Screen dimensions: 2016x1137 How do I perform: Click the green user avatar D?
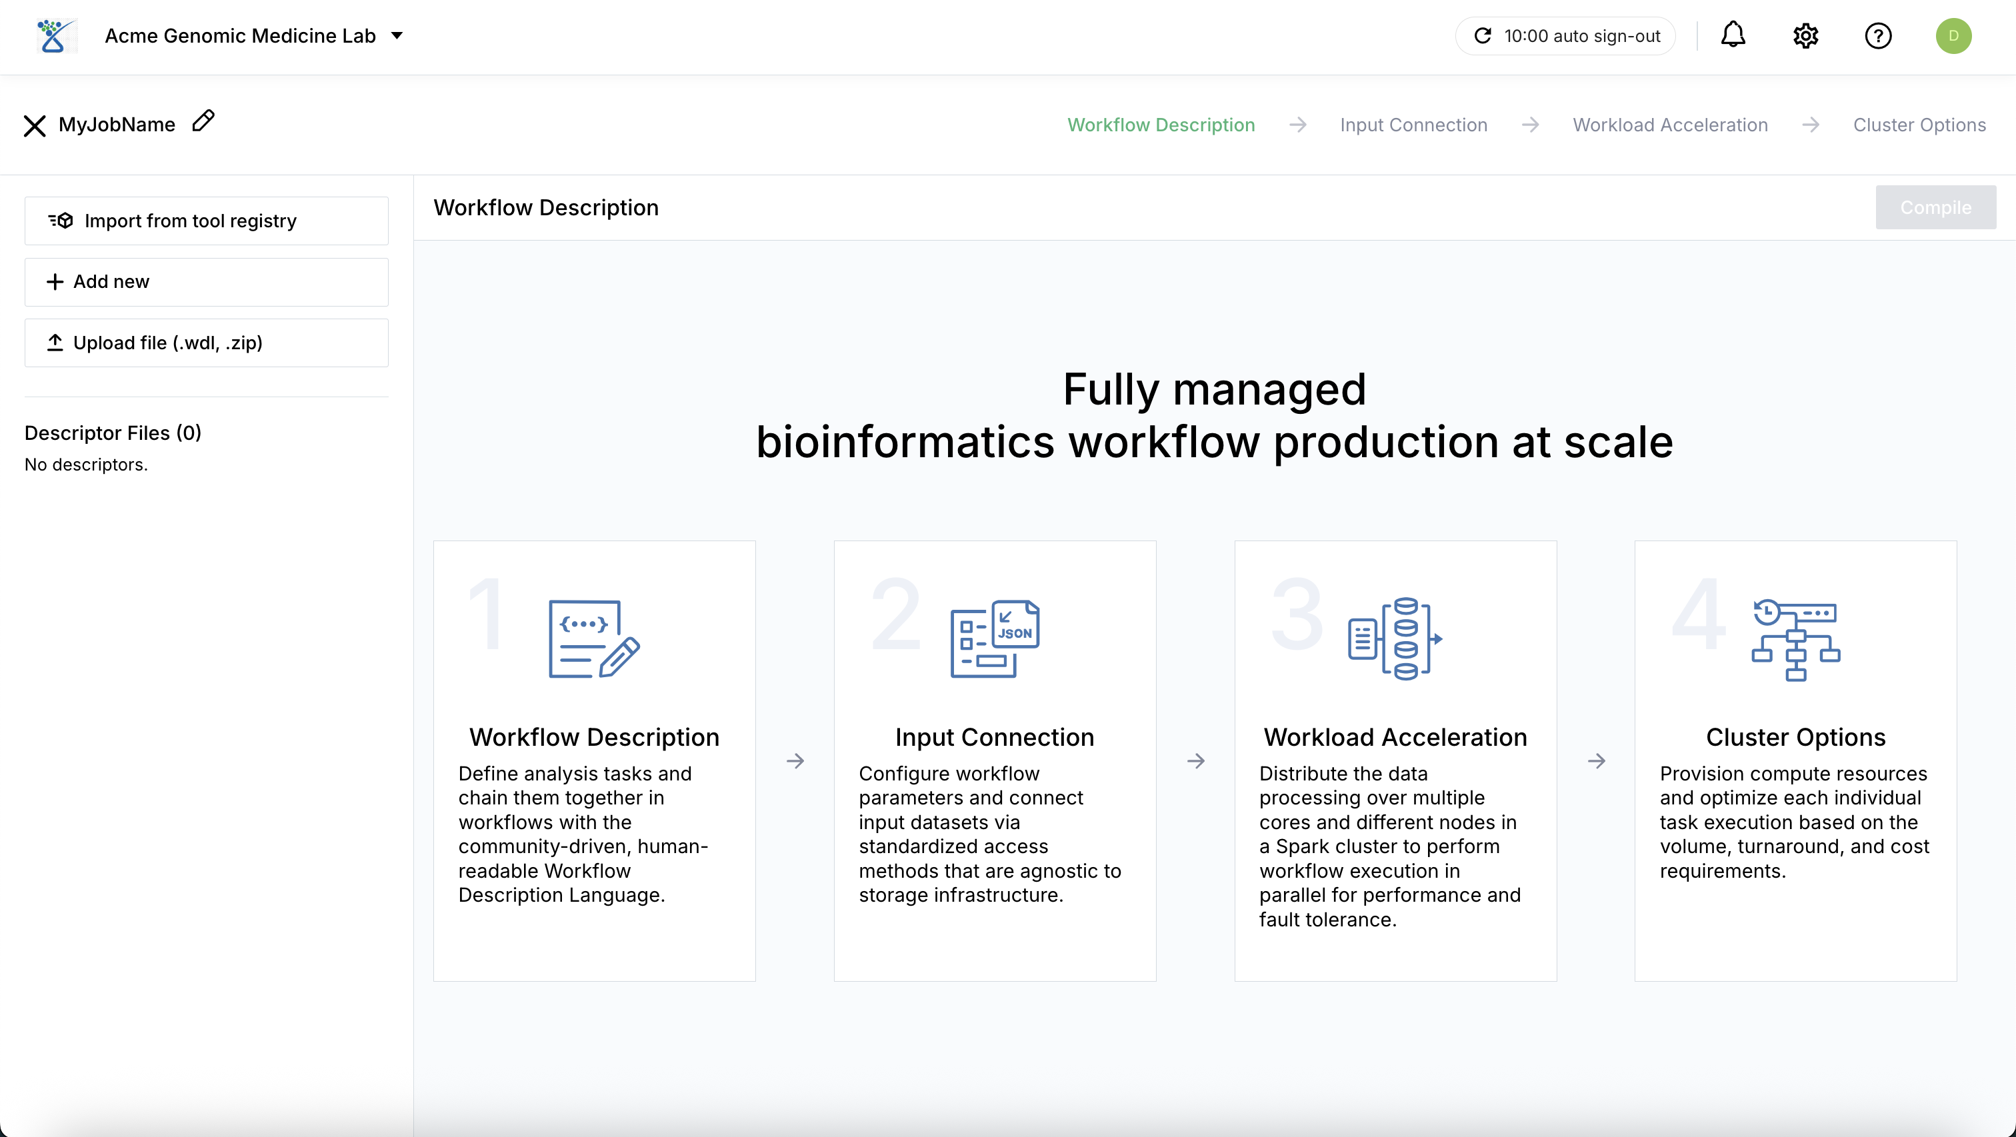pyautogui.click(x=1953, y=36)
